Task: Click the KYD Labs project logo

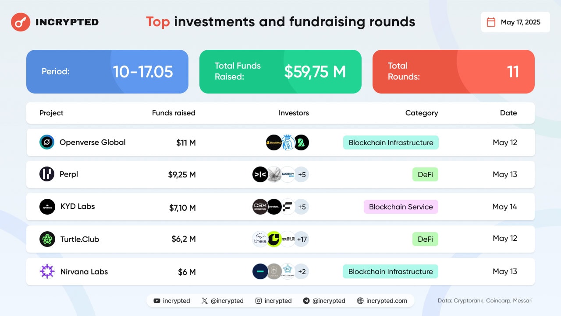Action: [47, 207]
